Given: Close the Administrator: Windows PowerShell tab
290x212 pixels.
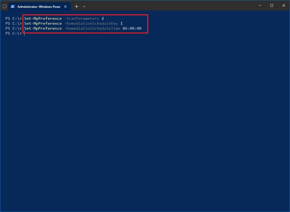Looking at the screenshot, I should tap(65, 6).
